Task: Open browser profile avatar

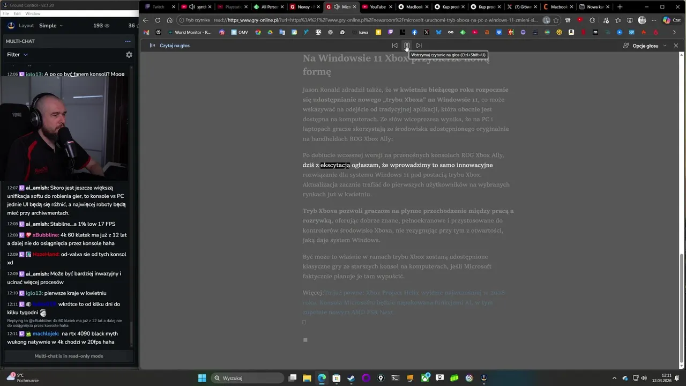Action: 642,20
